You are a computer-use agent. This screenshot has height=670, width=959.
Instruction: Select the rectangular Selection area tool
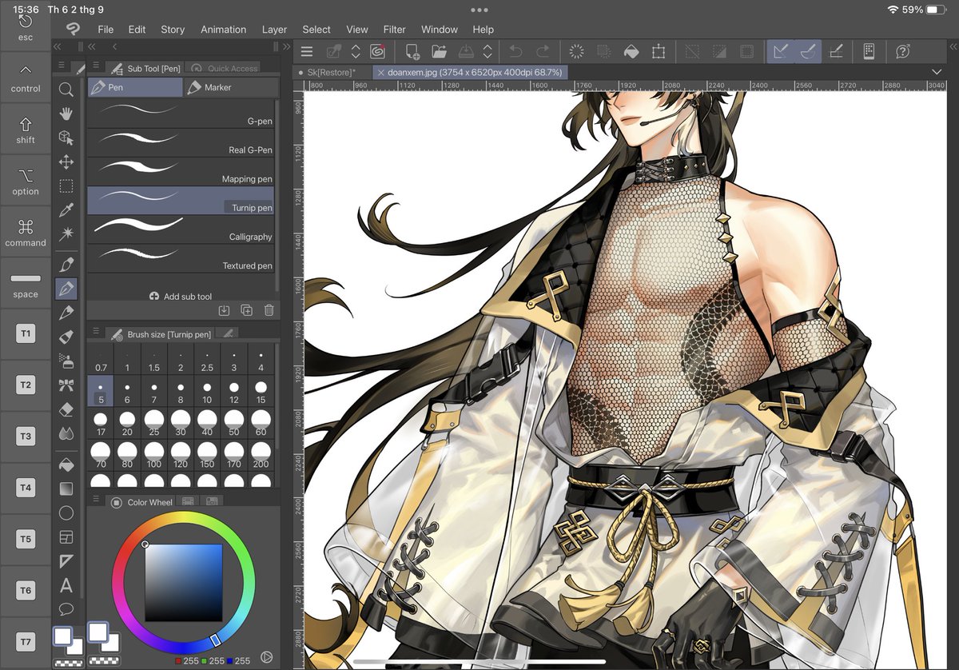click(66, 186)
